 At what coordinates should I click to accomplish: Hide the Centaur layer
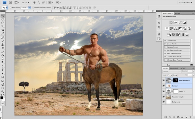164,86
